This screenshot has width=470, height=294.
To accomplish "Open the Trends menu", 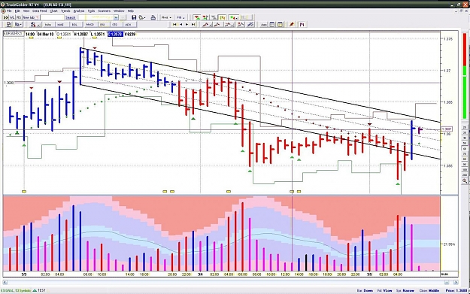I will click(x=65, y=11).
